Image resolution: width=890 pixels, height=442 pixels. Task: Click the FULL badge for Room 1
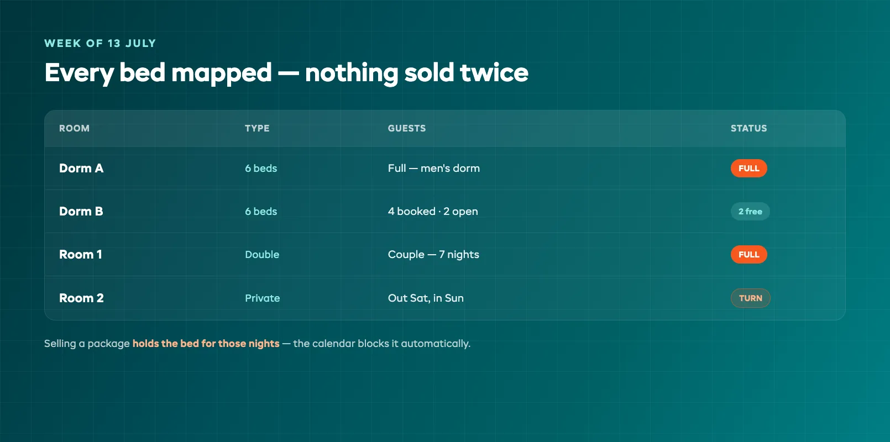(748, 255)
